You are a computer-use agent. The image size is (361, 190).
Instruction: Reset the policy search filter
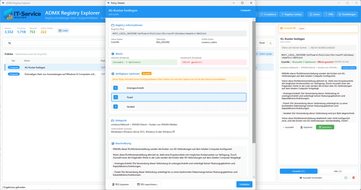pyautogui.click(x=262, y=43)
